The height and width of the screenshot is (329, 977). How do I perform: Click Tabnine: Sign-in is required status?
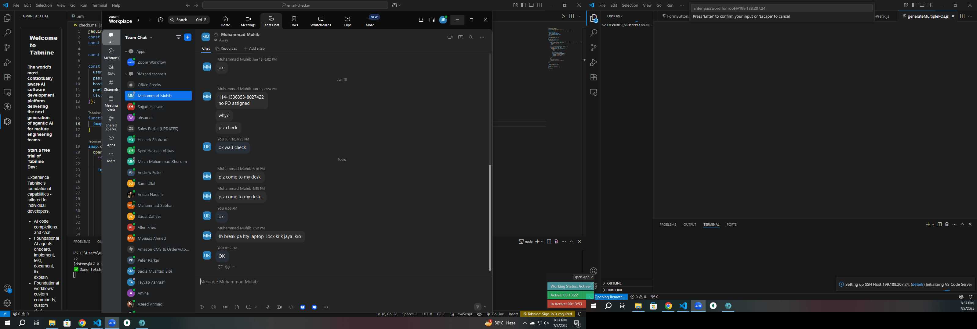tap(548, 314)
